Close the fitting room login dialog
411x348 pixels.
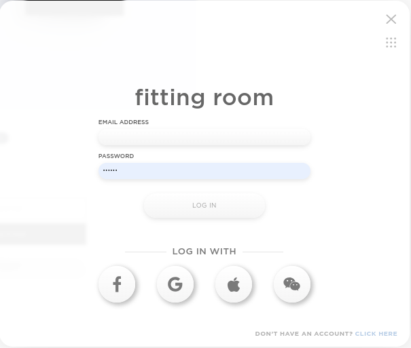tap(391, 19)
